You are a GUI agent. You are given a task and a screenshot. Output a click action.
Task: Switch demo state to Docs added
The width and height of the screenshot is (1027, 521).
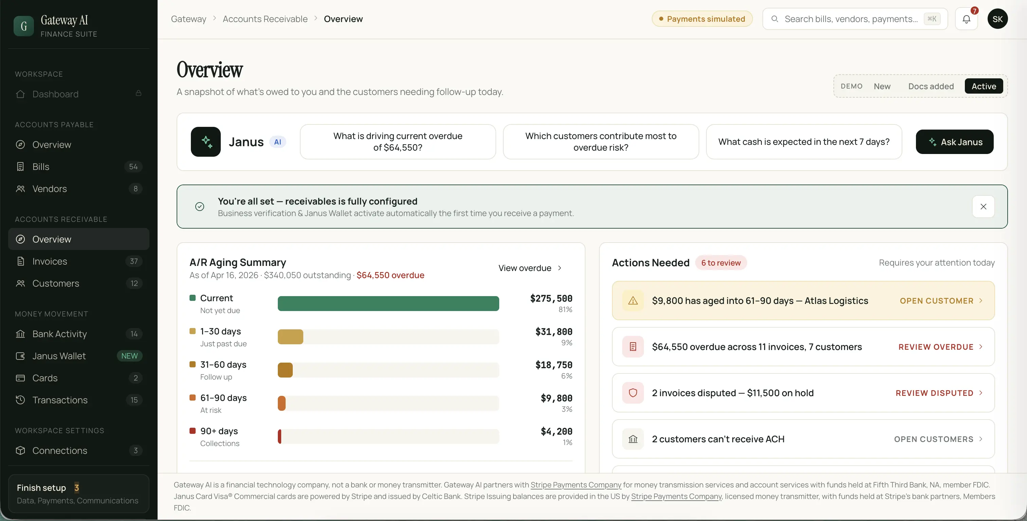[x=931, y=86]
